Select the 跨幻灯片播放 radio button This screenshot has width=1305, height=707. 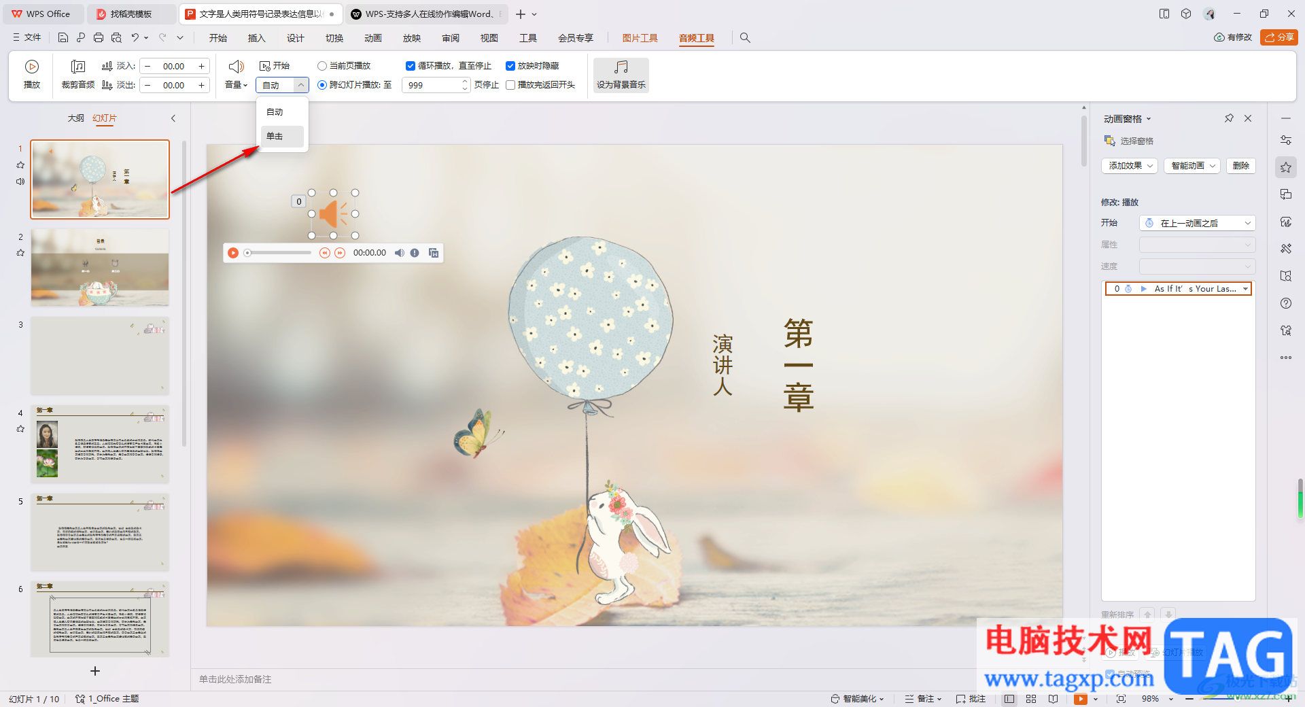pos(322,85)
